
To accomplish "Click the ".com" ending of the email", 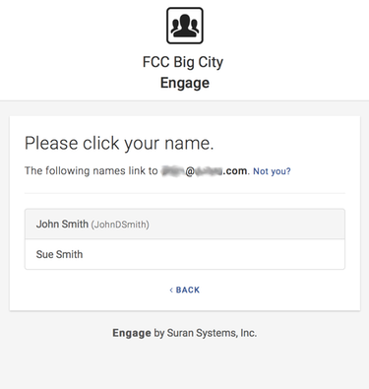I will pyautogui.click(x=235, y=171).
